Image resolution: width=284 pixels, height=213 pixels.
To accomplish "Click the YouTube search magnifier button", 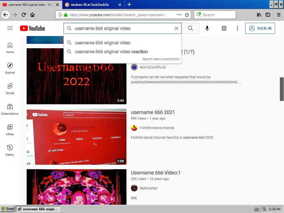I will [x=190, y=28].
